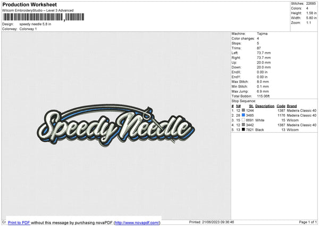
Task: Click the St. column header
Action: click(251, 106)
